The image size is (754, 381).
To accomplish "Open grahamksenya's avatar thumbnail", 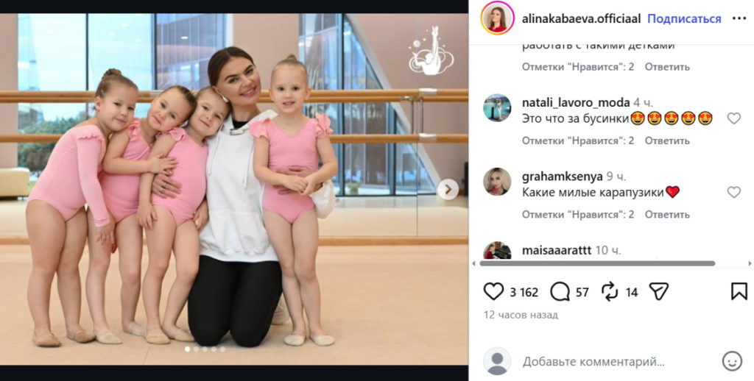I will click(497, 182).
